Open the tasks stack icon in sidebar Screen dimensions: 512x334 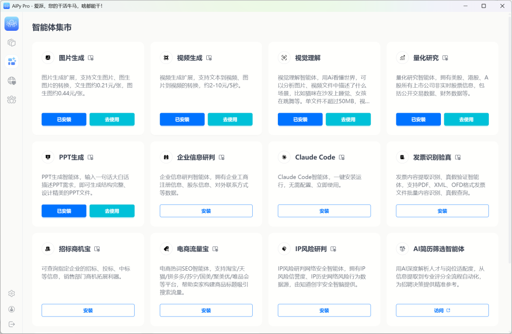pyautogui.click(x=11, y=43)
